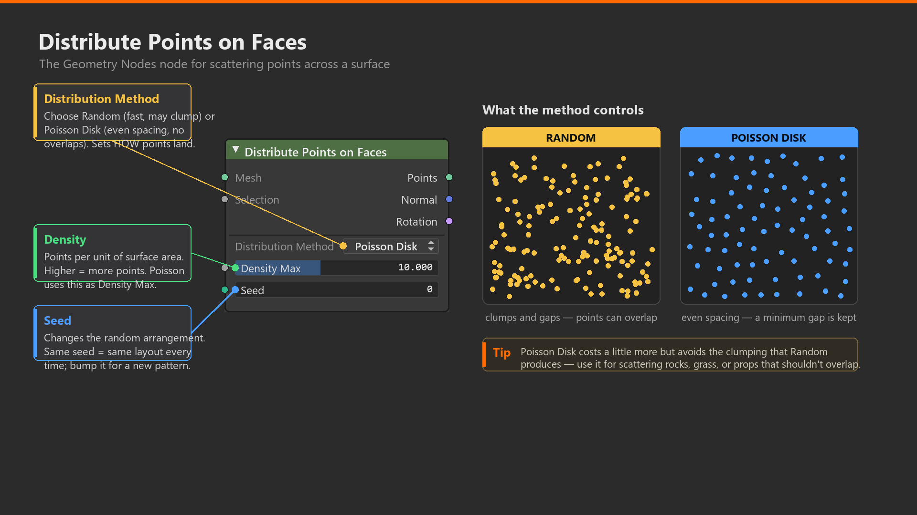The width and height of the screenshot is (917, 515).
Task: Click the 'even spacing' caption
Action: [x=768, y=318]
